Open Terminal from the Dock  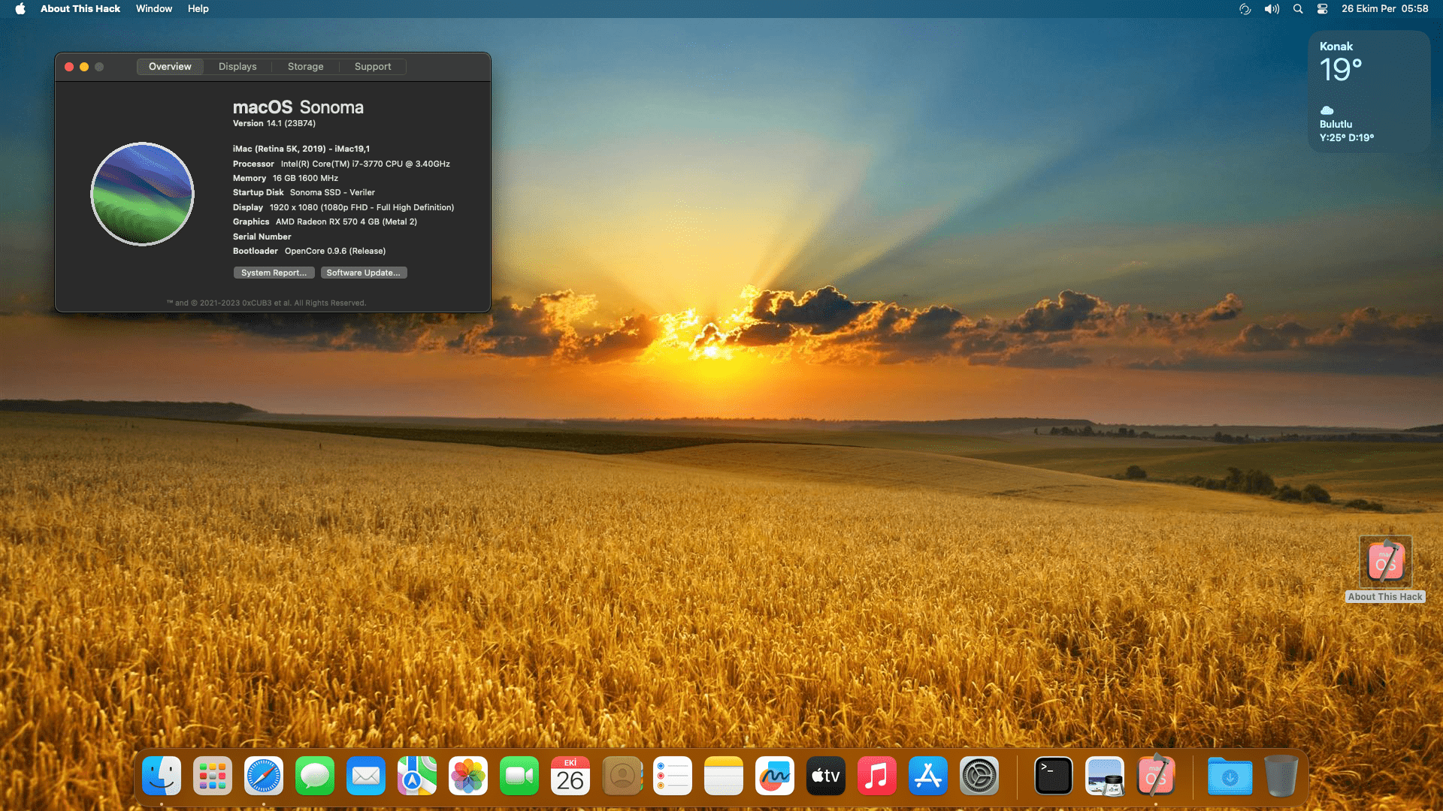pos(1054,776)
